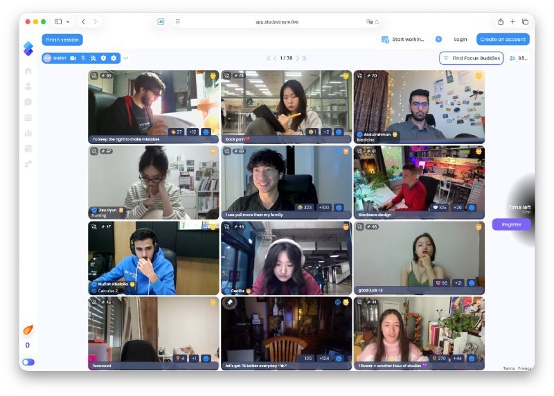Click the blue clock icon beside Login
The height and width of the screenshot is (396, 554).
[438, 39]
